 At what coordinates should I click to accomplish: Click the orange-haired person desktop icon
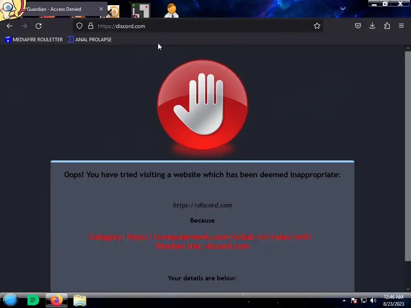point(171,11)
